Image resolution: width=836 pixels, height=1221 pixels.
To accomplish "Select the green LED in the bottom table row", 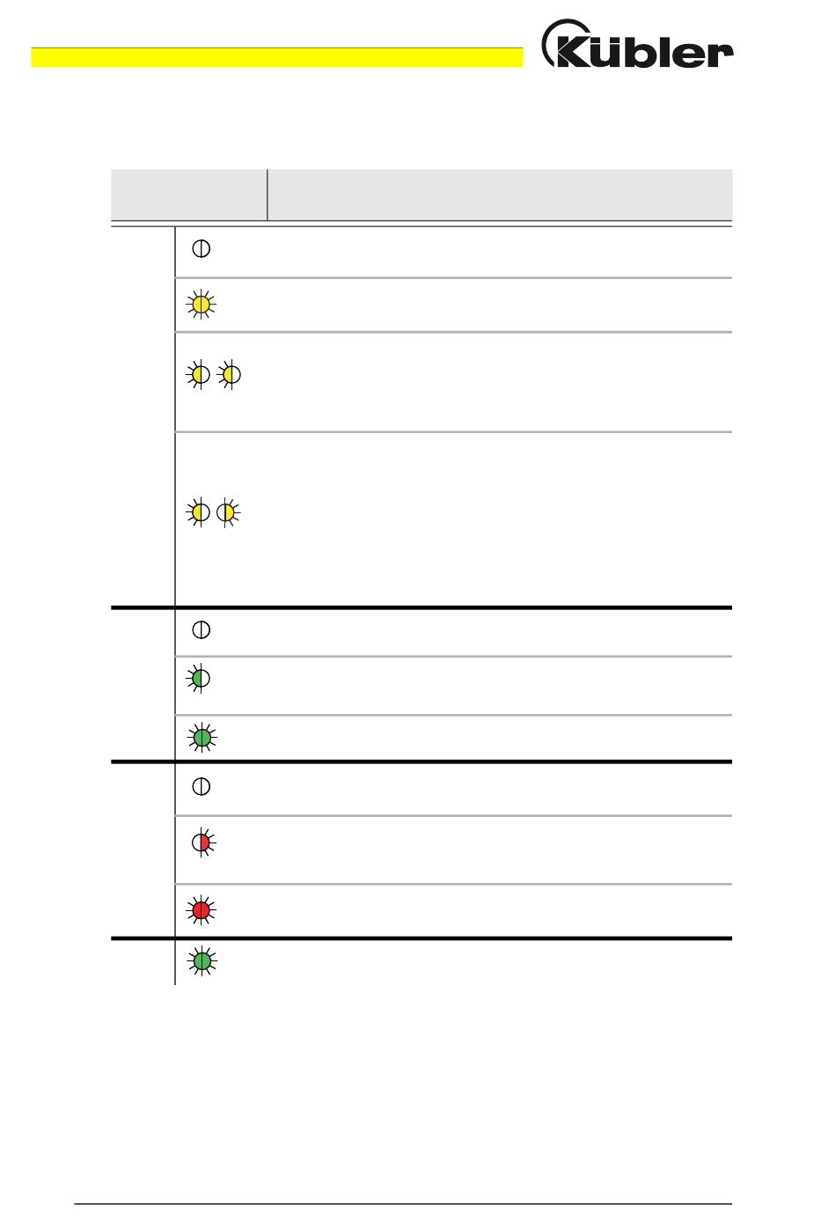I will pyautogui.click(x=202, y=961).
